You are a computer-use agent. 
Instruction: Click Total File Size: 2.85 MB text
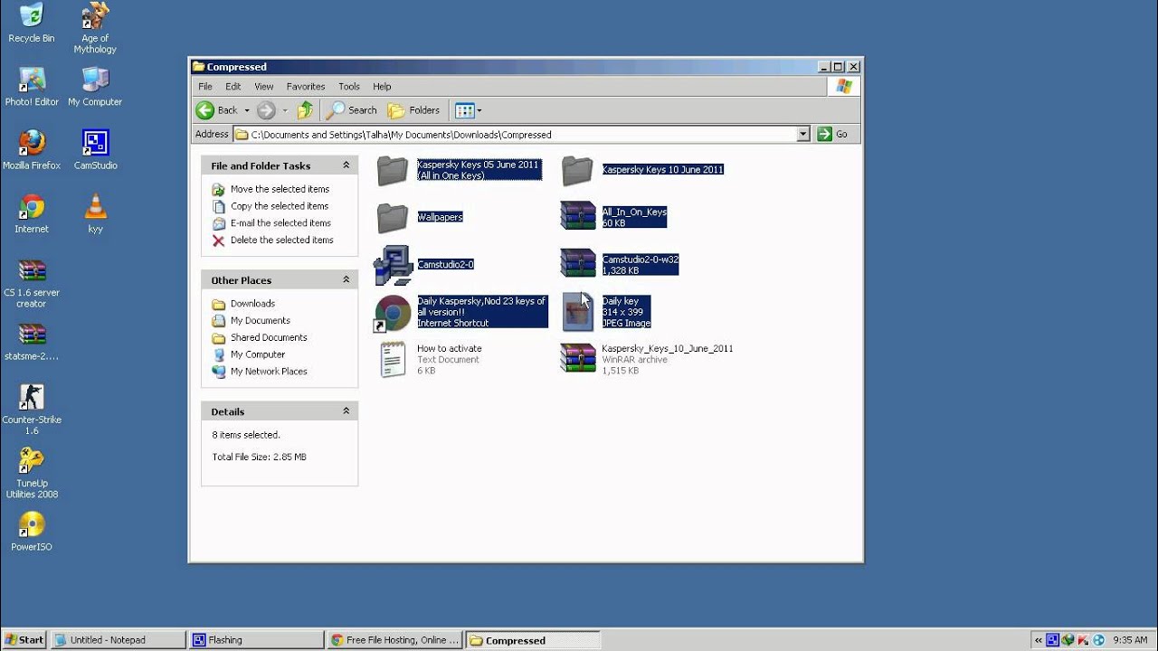(259, 458)
